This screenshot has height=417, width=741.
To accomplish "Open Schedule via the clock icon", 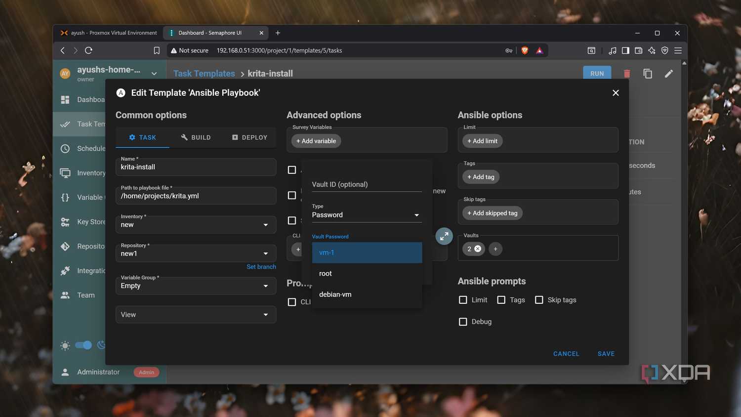I will [65, 148].
